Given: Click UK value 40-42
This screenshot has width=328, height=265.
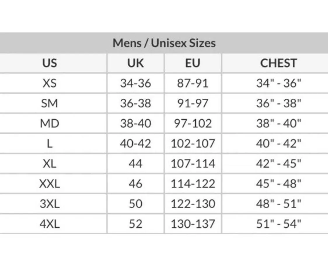Looking at the screenshot, I should click(x=136, y=143).
